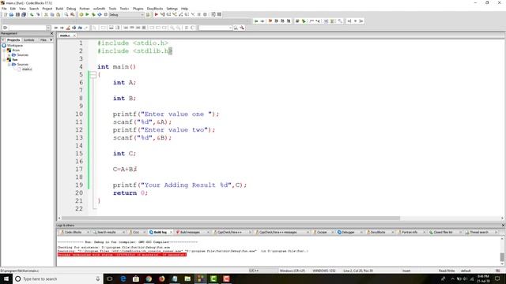506x284 pixels.
Task: Open Microsoft Edge from the taskbar
Action: coord(123,278)
